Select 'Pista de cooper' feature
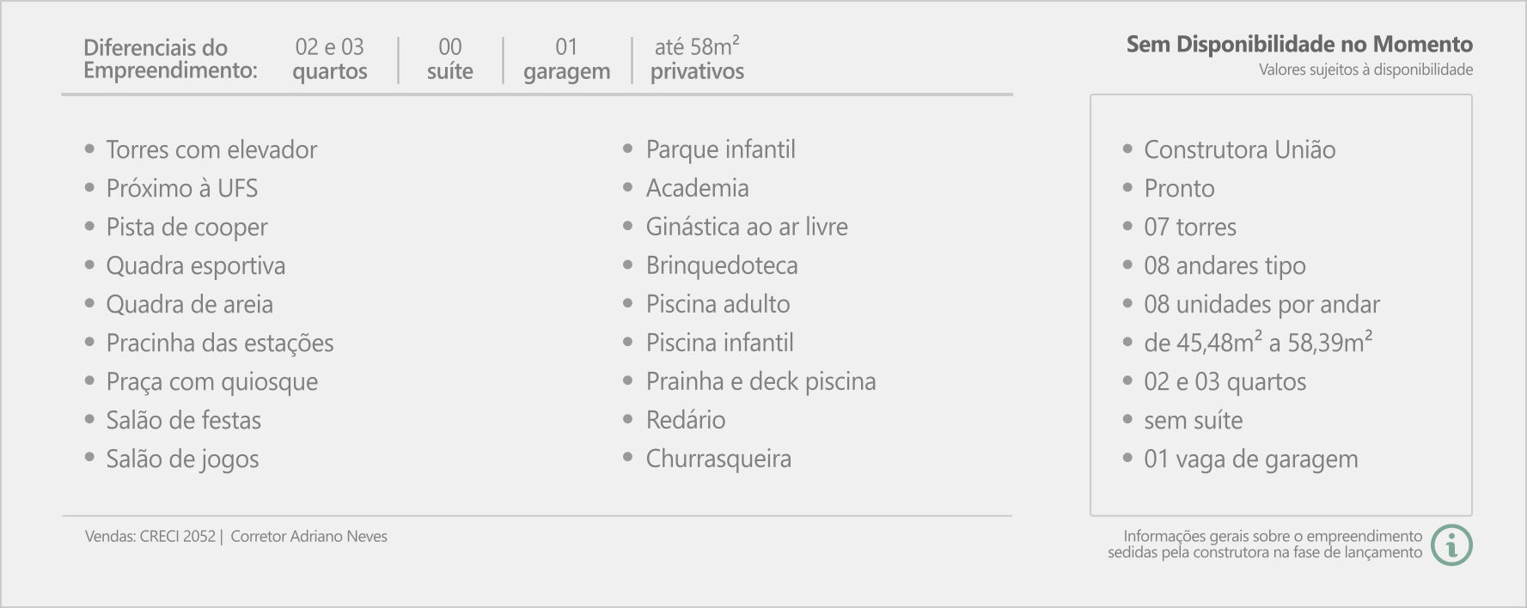1527x608 pixels. [187, 228]
